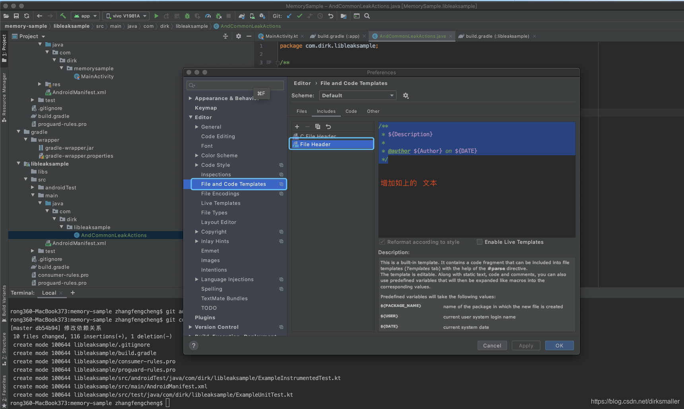Open the build.gradle (:app) editor tab
The width and height of the screenshot is (684, 409).
338,36
